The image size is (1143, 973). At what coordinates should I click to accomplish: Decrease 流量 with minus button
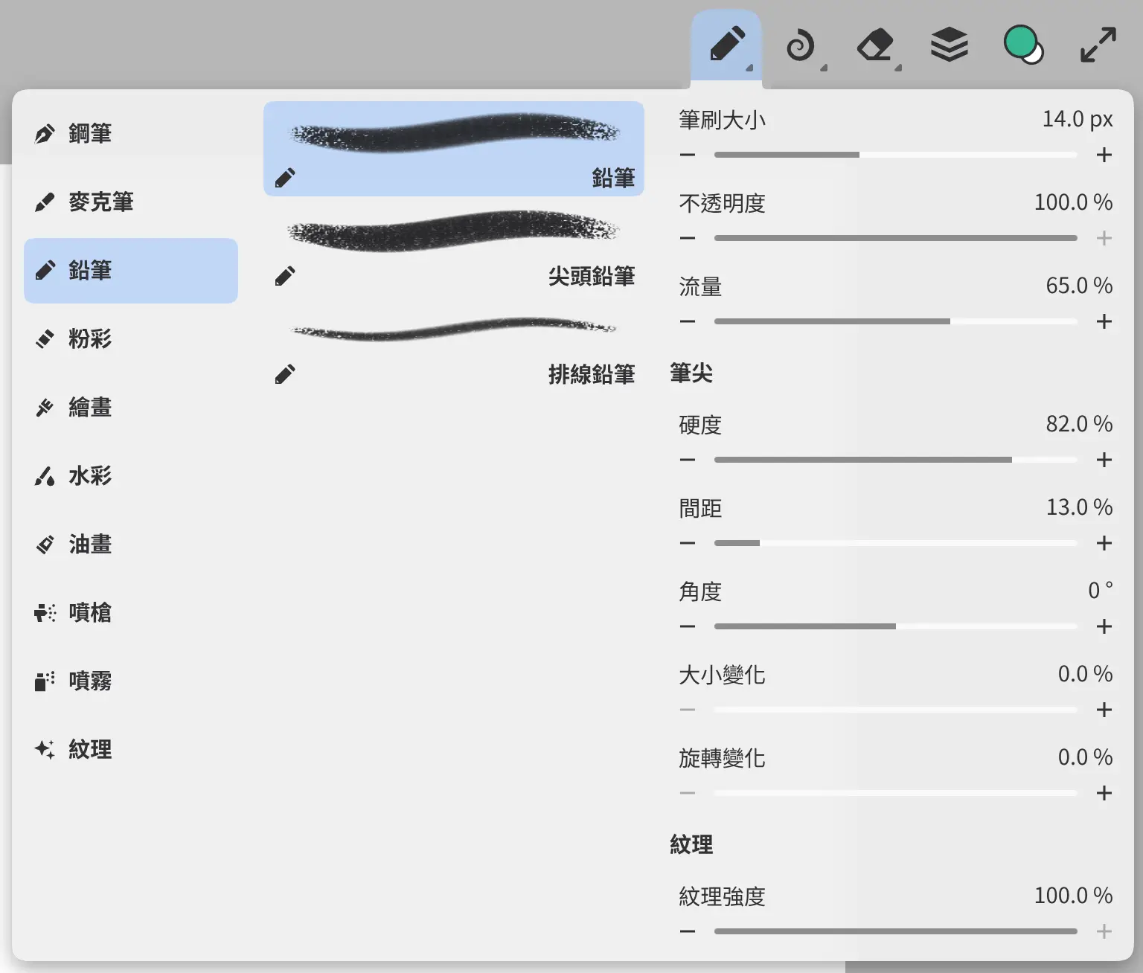[688, 321]
